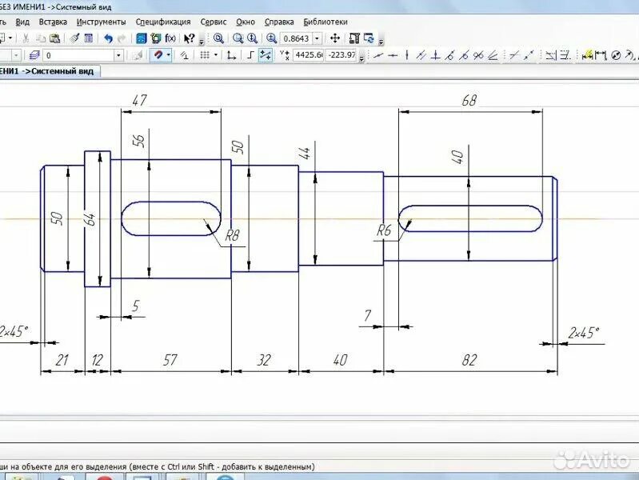Toggle the grid display button

(205, 55)
